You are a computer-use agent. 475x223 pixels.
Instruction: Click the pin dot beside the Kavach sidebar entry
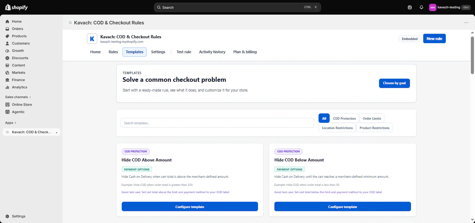click(57, 133)
